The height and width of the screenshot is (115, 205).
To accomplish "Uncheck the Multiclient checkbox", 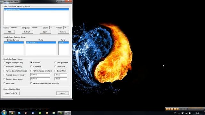I will [31, 63].
